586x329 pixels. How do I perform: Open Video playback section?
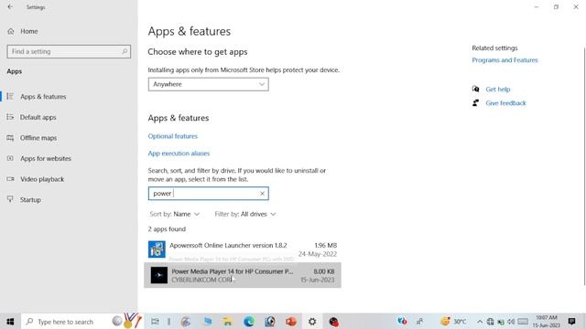42,179
